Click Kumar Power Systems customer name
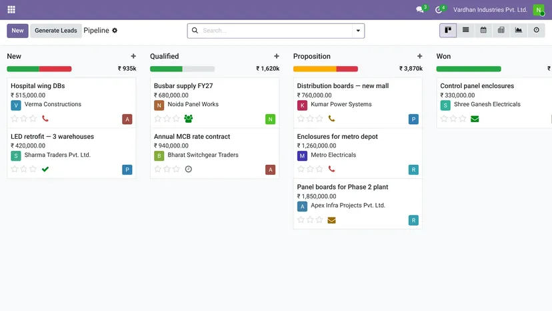Screen dimensions: 552x311 pyautogui.click(x=341, y=104)
